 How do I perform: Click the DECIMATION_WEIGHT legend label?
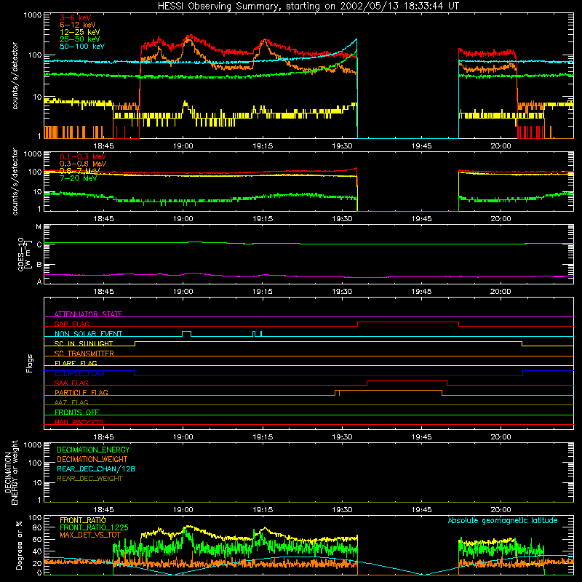click(x=92, y=459)
